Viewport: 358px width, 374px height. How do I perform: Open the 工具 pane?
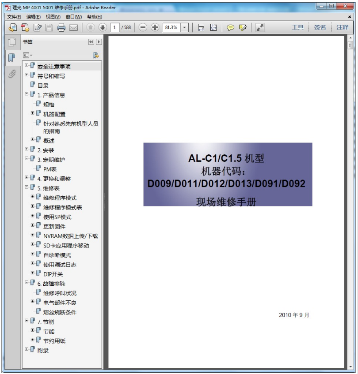coord(297,27)
